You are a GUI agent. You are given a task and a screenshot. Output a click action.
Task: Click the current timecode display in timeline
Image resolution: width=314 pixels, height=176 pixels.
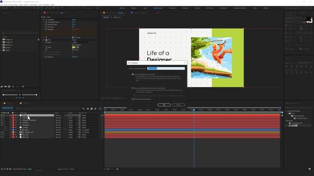pos(8,108)
